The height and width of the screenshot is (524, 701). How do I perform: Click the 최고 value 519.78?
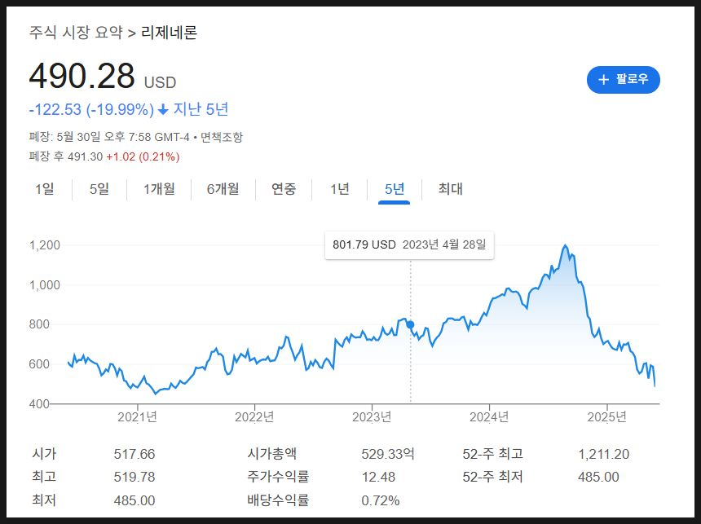(134, 477)
